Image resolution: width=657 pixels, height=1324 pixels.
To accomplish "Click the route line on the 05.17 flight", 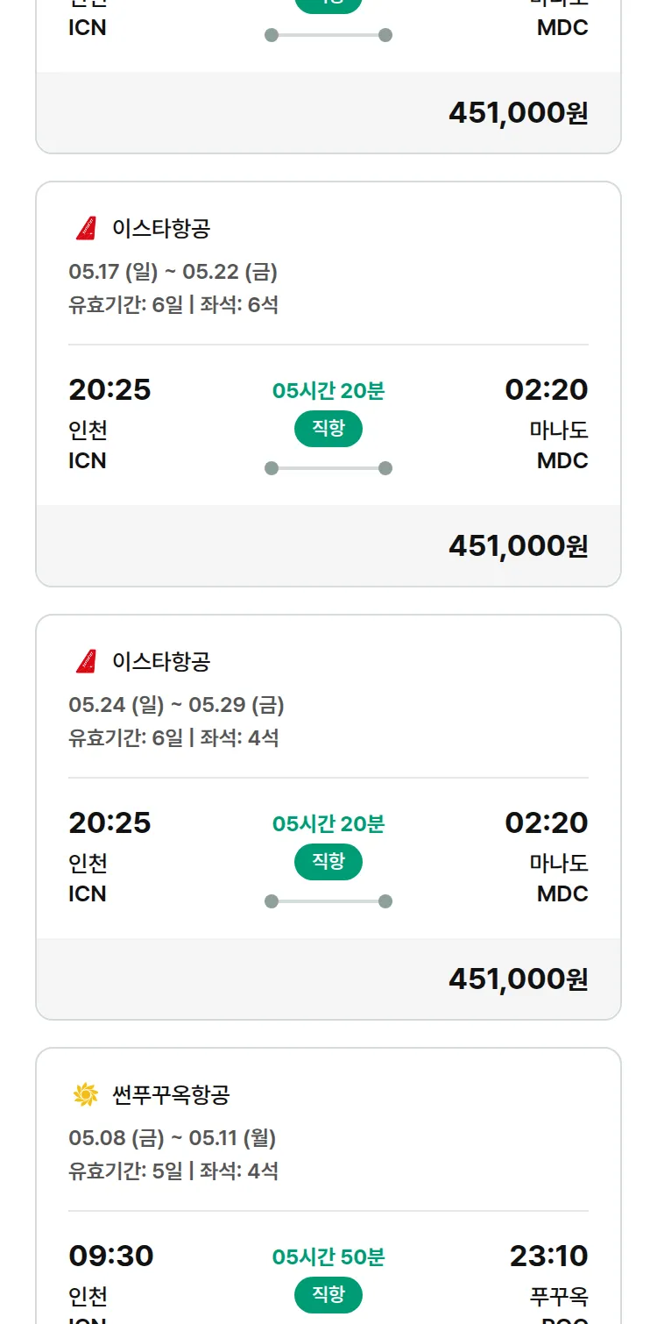I will [x=328, y=468].
